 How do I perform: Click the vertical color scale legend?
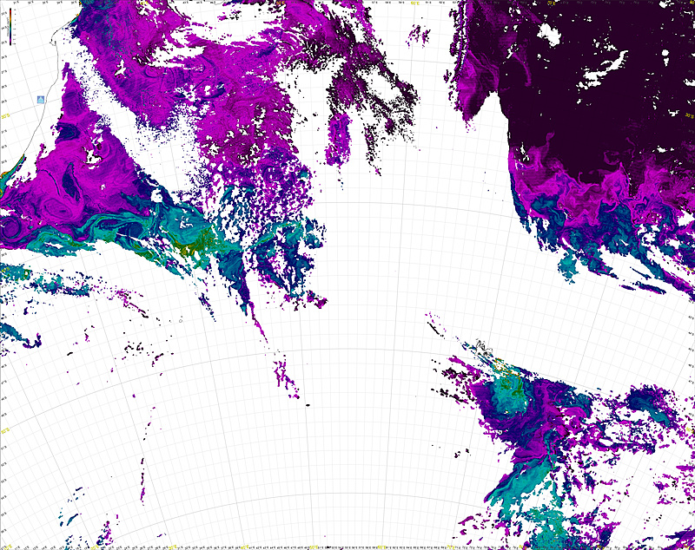coord(10,27)
